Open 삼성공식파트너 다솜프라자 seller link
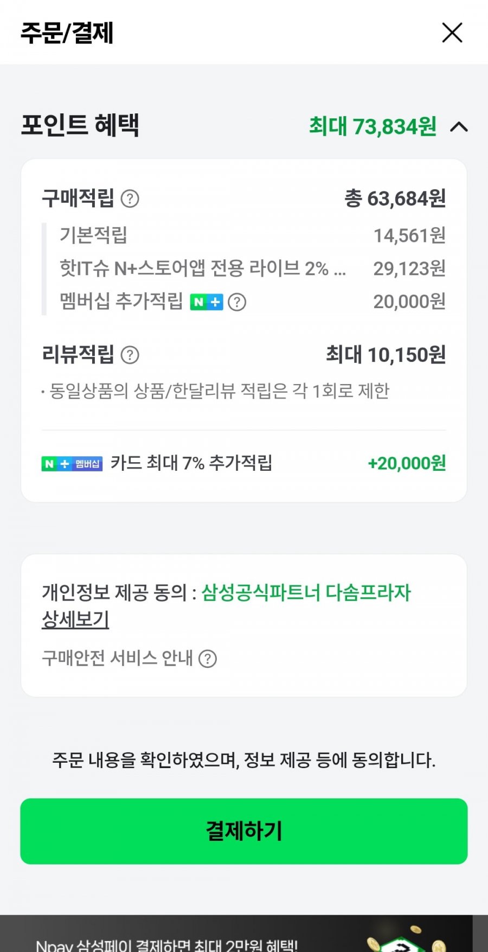This screenshot has height=952, width=488. 306,592
